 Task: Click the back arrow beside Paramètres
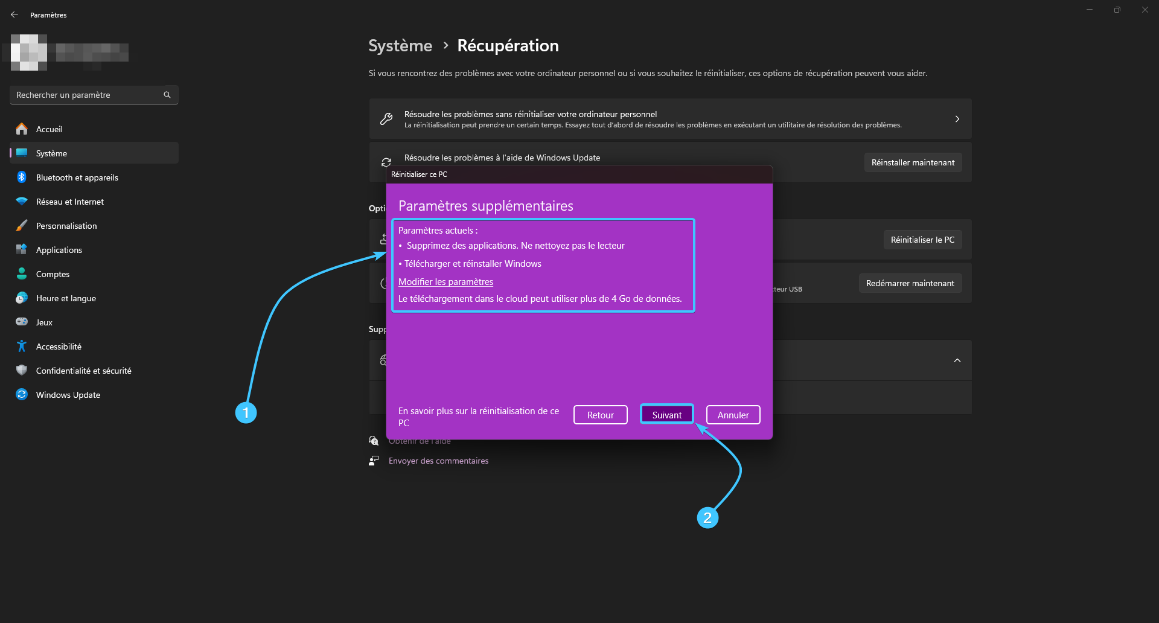14,14
